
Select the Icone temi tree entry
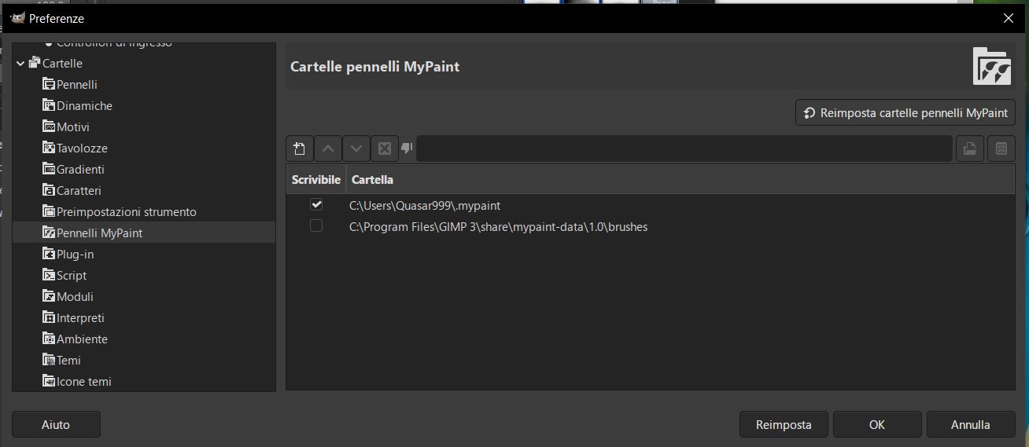click(x=83, y=382)
